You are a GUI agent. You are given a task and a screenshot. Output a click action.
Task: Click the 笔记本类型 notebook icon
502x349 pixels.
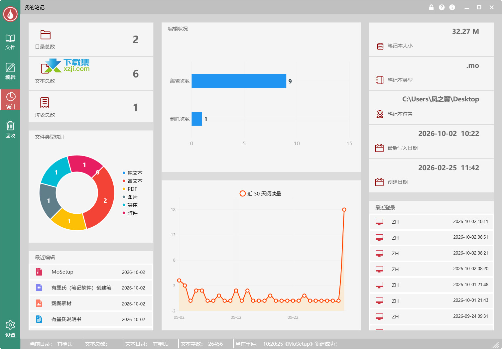[x=380, y=80]
